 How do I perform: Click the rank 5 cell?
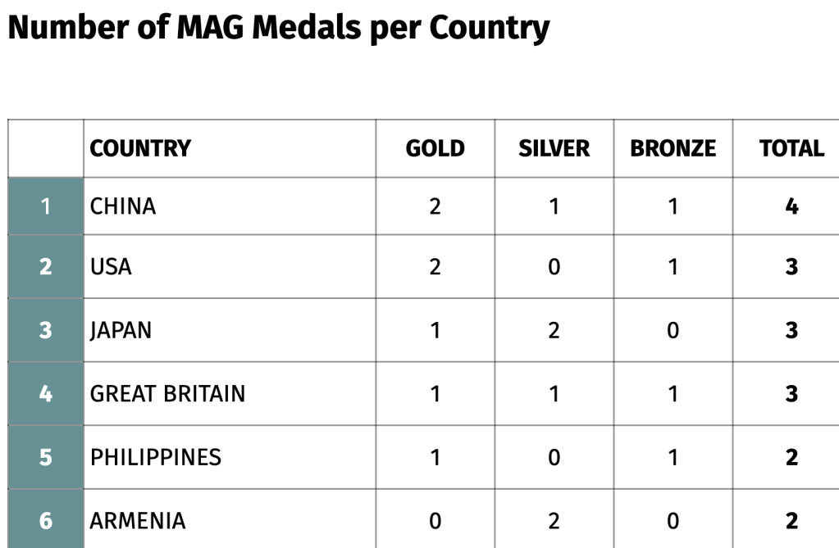[45, 456]
